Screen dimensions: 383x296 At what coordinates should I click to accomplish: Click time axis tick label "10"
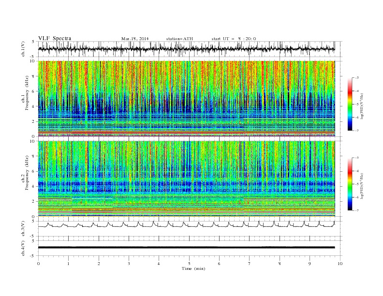click(340, 264)
